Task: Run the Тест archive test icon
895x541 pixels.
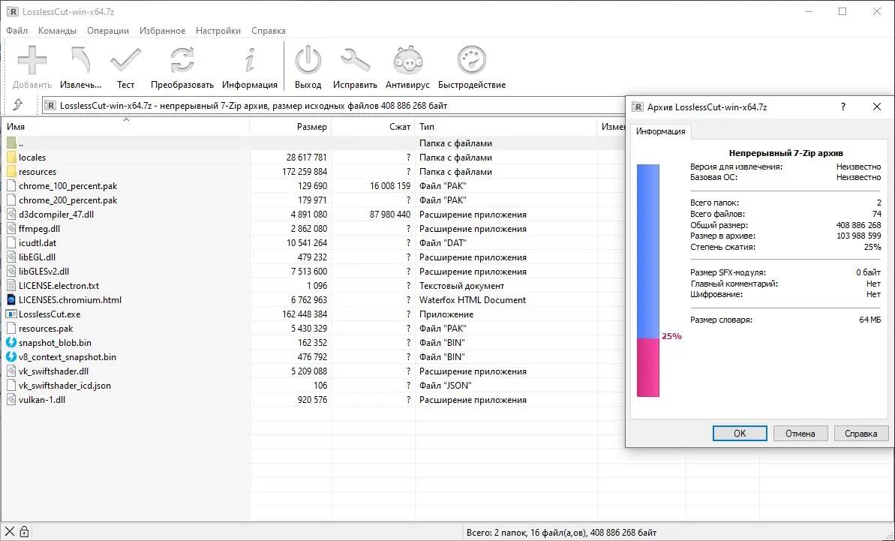Action: (125, 61)
